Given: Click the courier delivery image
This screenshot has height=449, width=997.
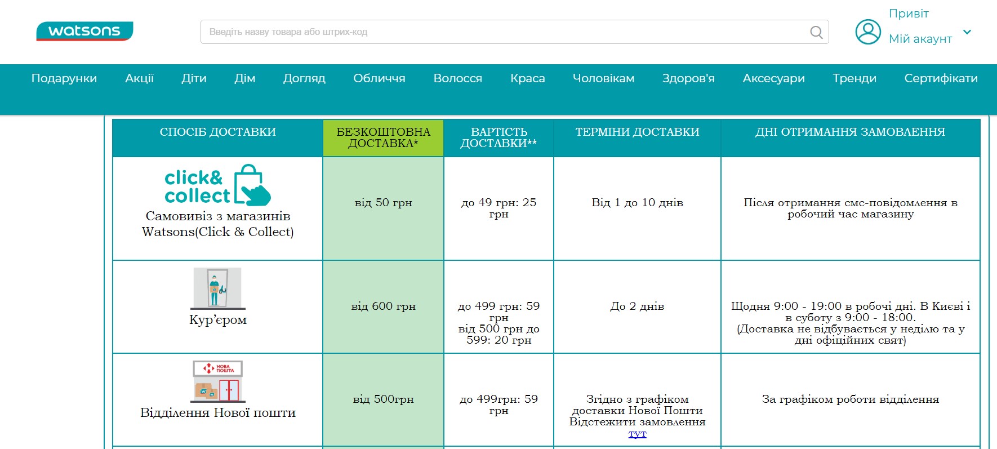Looking at the screenshot, I should (217, 288).
